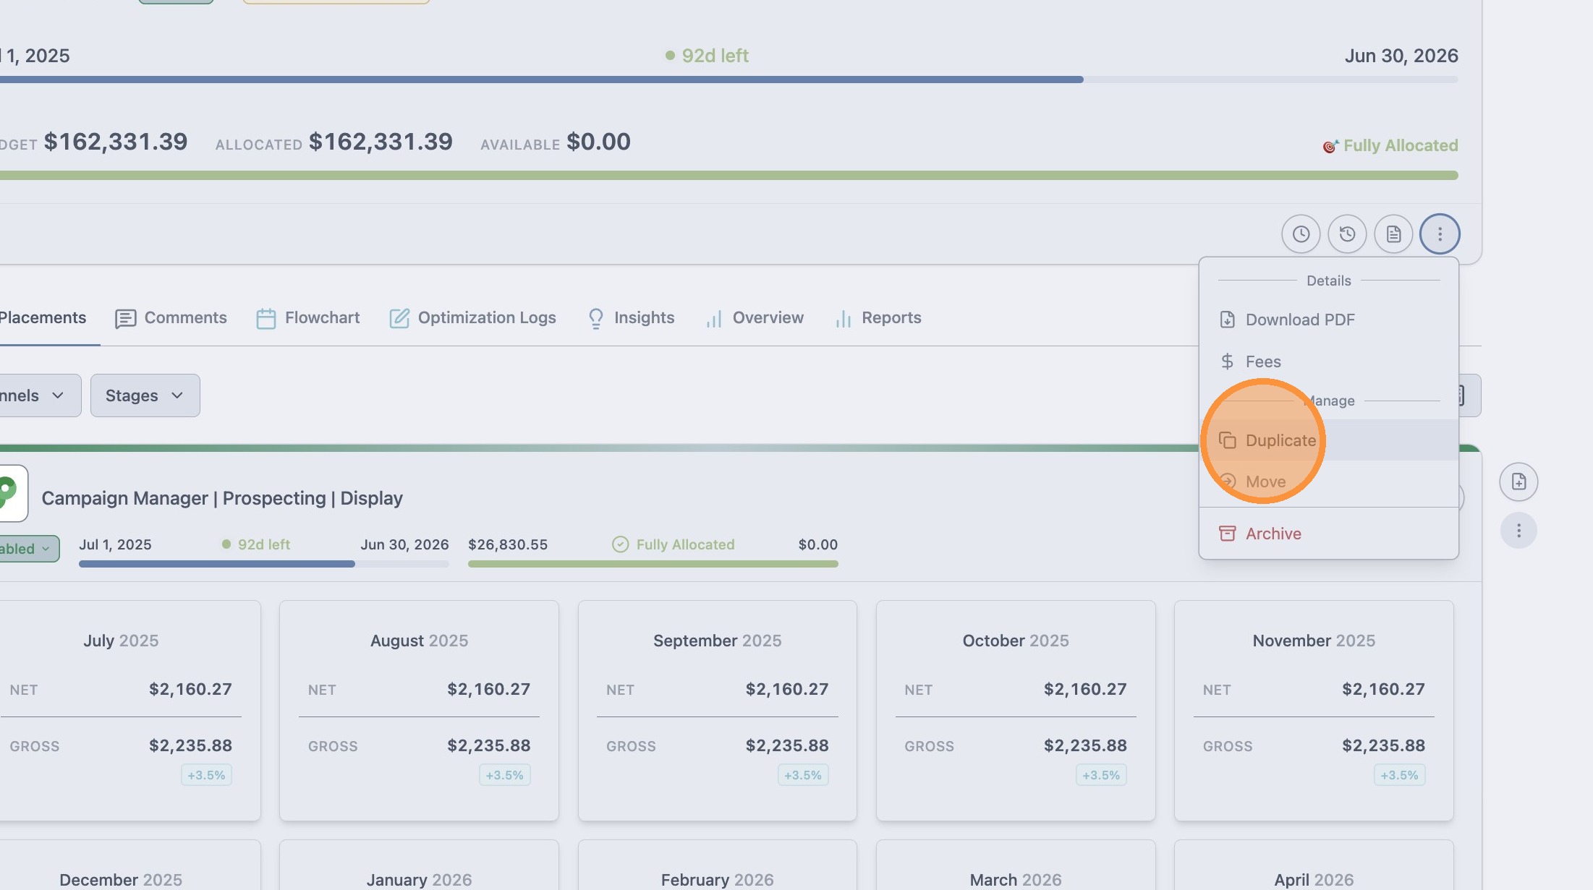Click the Fully Allocated target icon
1593x890 pixels.
[x=1330, y=147]
